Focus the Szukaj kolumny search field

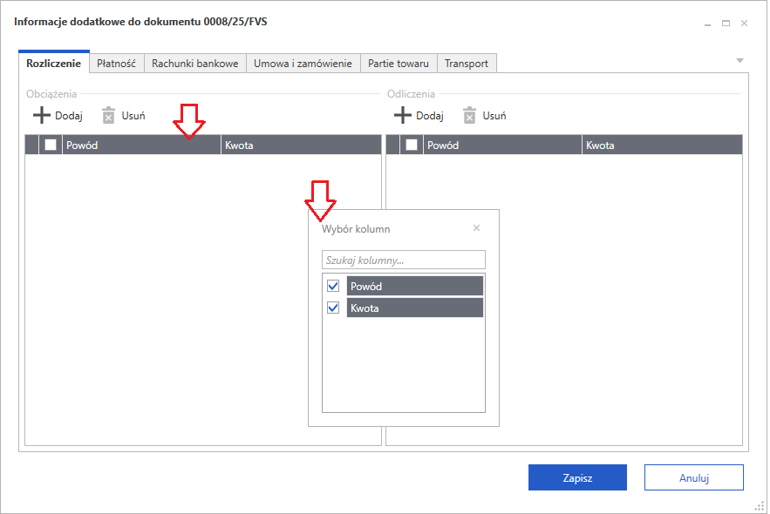click(403, 260)
